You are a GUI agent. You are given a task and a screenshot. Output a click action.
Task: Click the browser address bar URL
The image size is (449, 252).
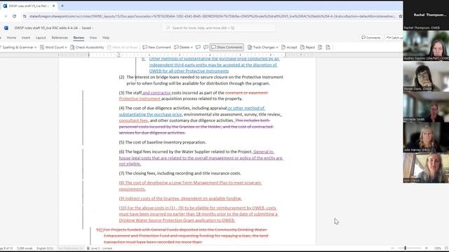212,16
